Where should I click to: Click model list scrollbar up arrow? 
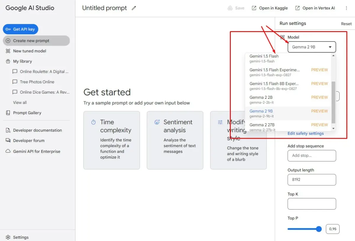tap(334, 56)
